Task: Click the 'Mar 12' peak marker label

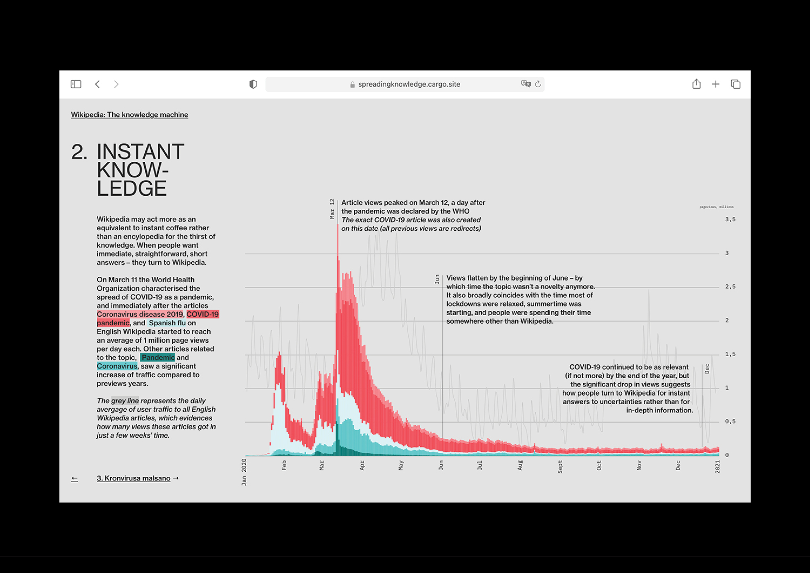Action: coord(332,209)
